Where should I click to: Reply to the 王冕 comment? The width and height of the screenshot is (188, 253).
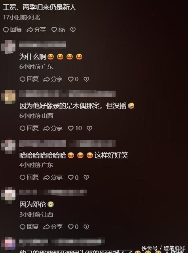point(12,30)
